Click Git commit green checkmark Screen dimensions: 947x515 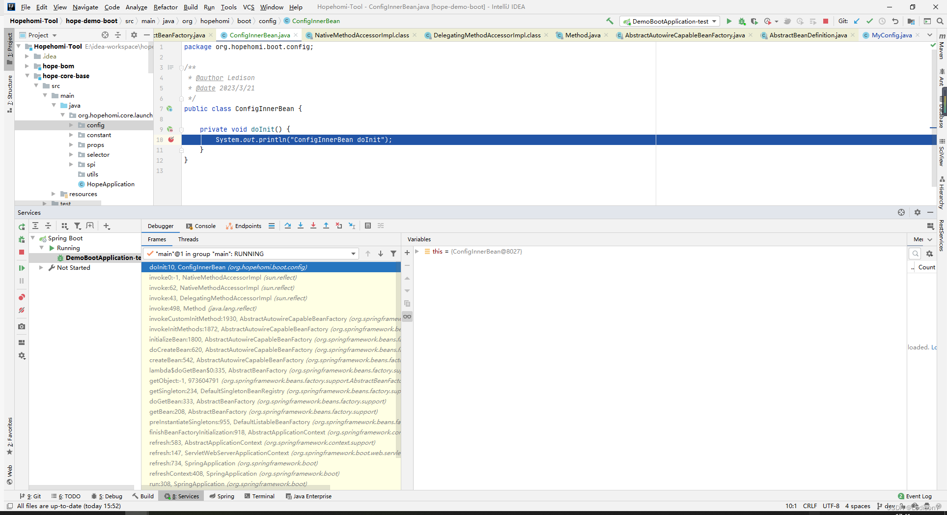(869, 21)
